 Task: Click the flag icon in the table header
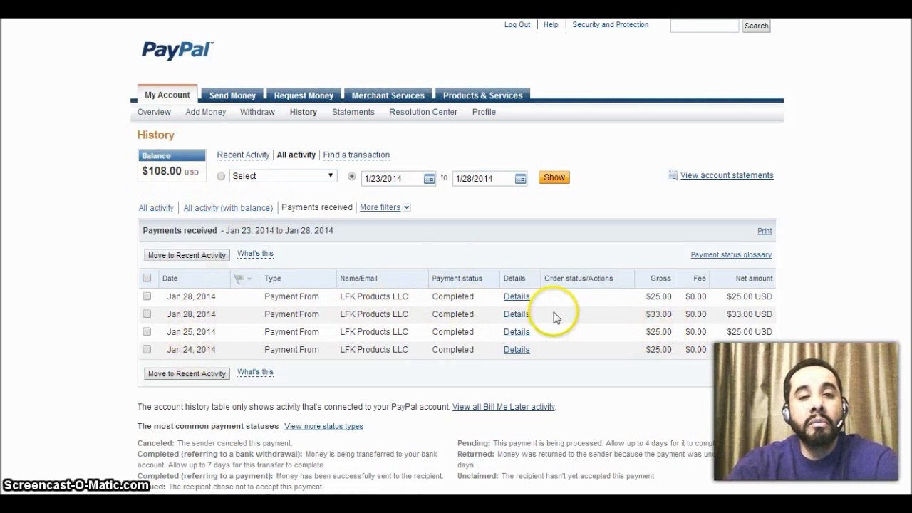pos(239,279)
